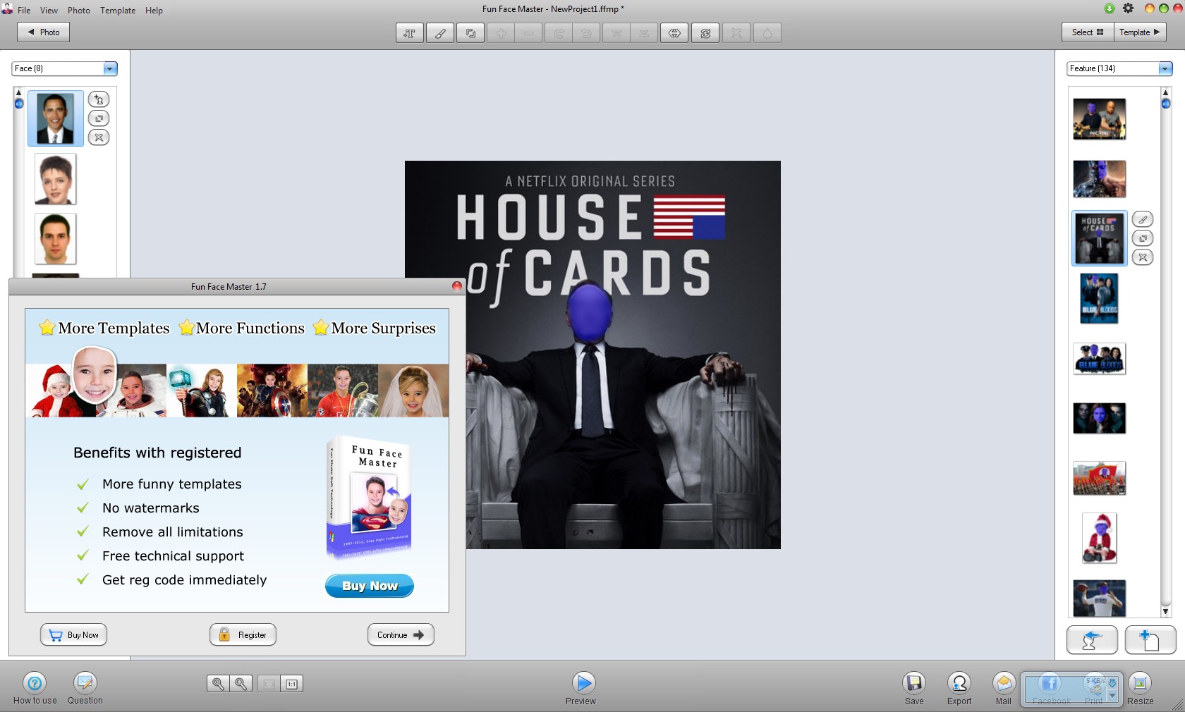
Task: Click the copy icon beside the Obama face
Action: pyautogui.click(x=99, y=118)
